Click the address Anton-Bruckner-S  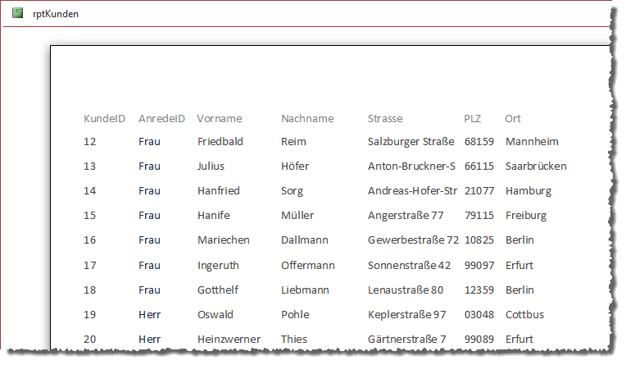point(411,167)
